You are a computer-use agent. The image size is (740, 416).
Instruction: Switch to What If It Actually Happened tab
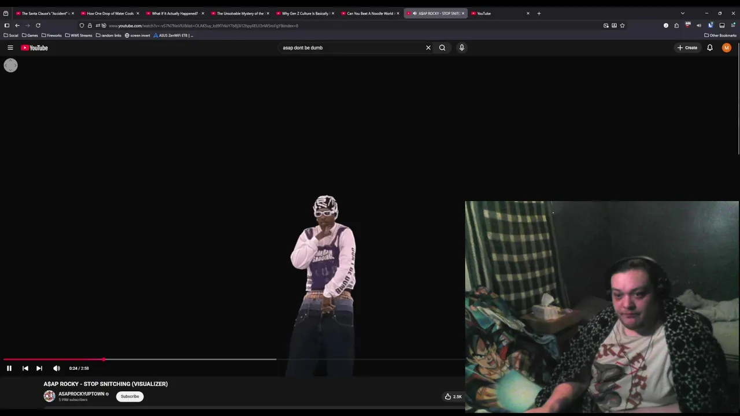click(175, 13)
